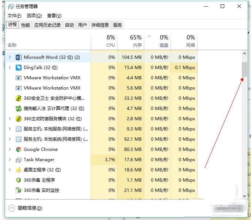Click the 服务主机: 本地服务 gear icon
Screen dimensions: 252x220
click(x=19, y=129)
